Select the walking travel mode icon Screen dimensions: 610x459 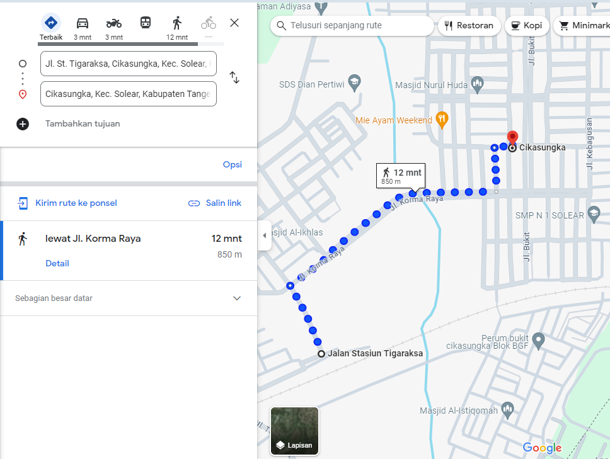(177, 22)
